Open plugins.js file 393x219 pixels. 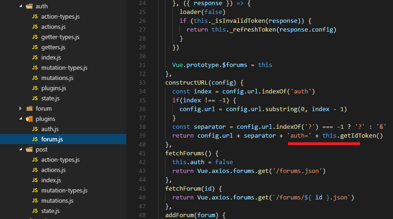tap(53, 88)
